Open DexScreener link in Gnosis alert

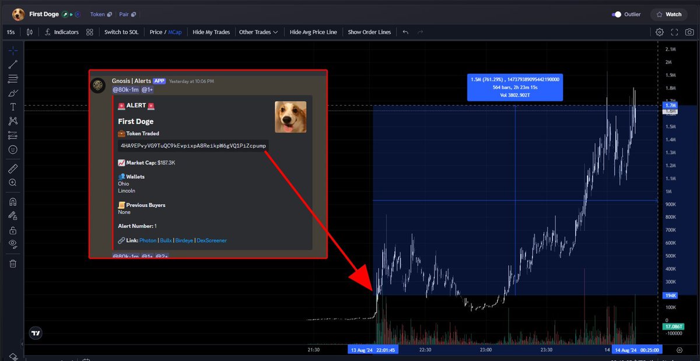pos(212,240)
